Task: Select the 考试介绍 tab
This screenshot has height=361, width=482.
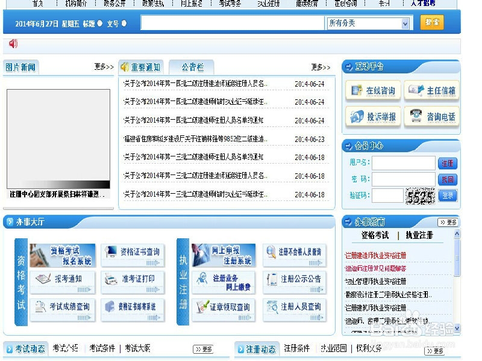Action: 65,348
